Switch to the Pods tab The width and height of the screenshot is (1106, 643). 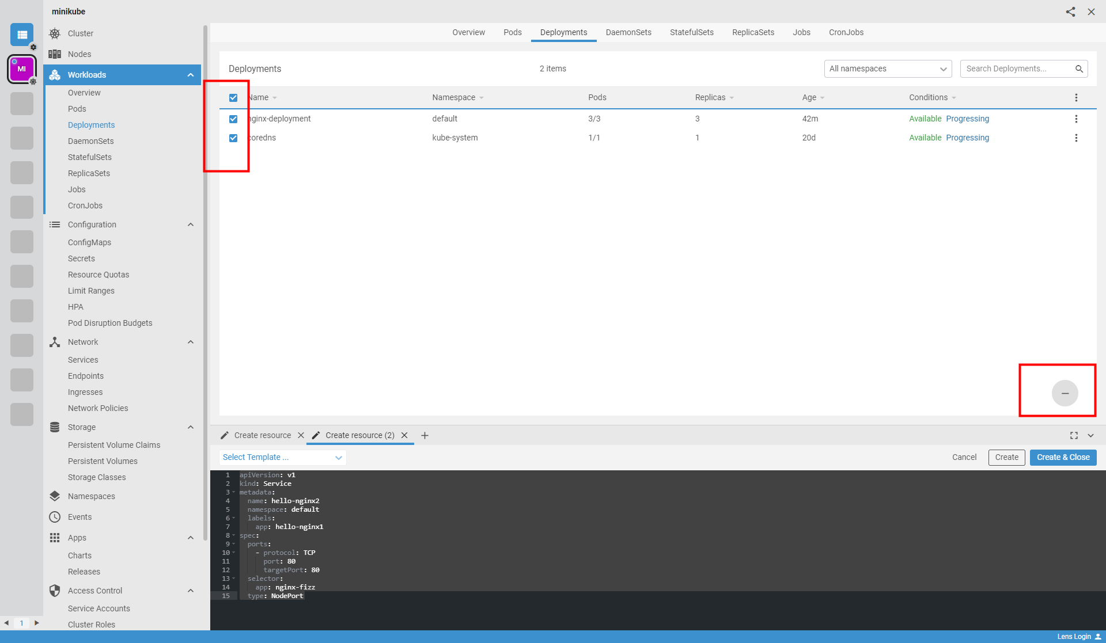point(512,32)
